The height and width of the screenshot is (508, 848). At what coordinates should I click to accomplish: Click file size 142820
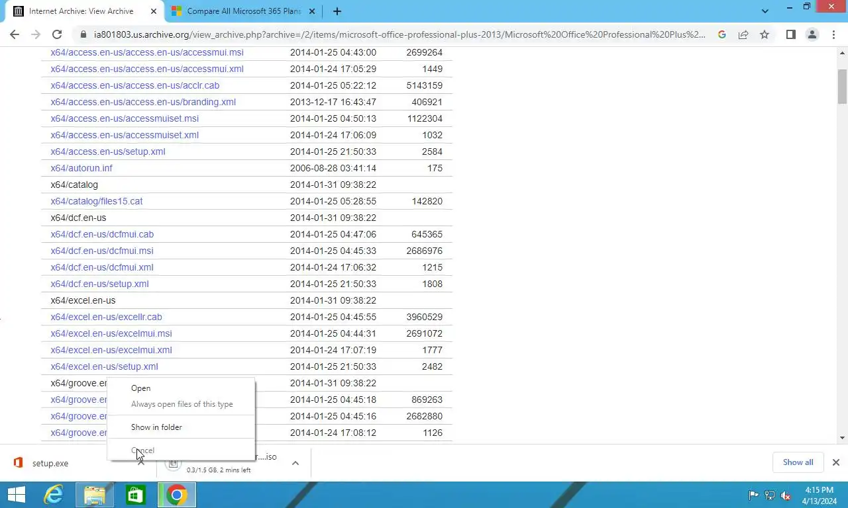(x=427, y=201)
